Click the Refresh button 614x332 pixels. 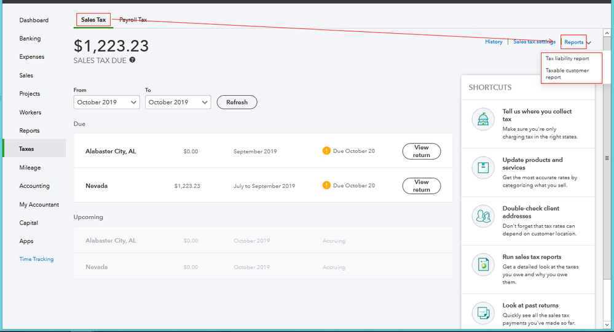(237, 102)
